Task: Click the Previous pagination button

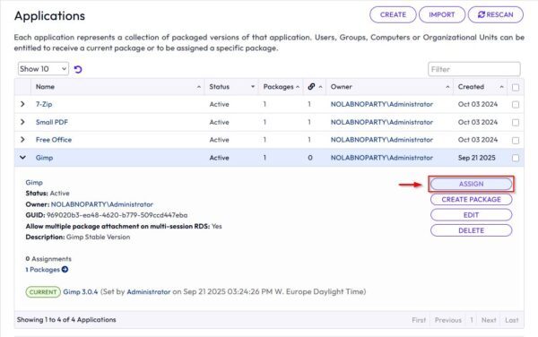Action: (x=447, y=320)
